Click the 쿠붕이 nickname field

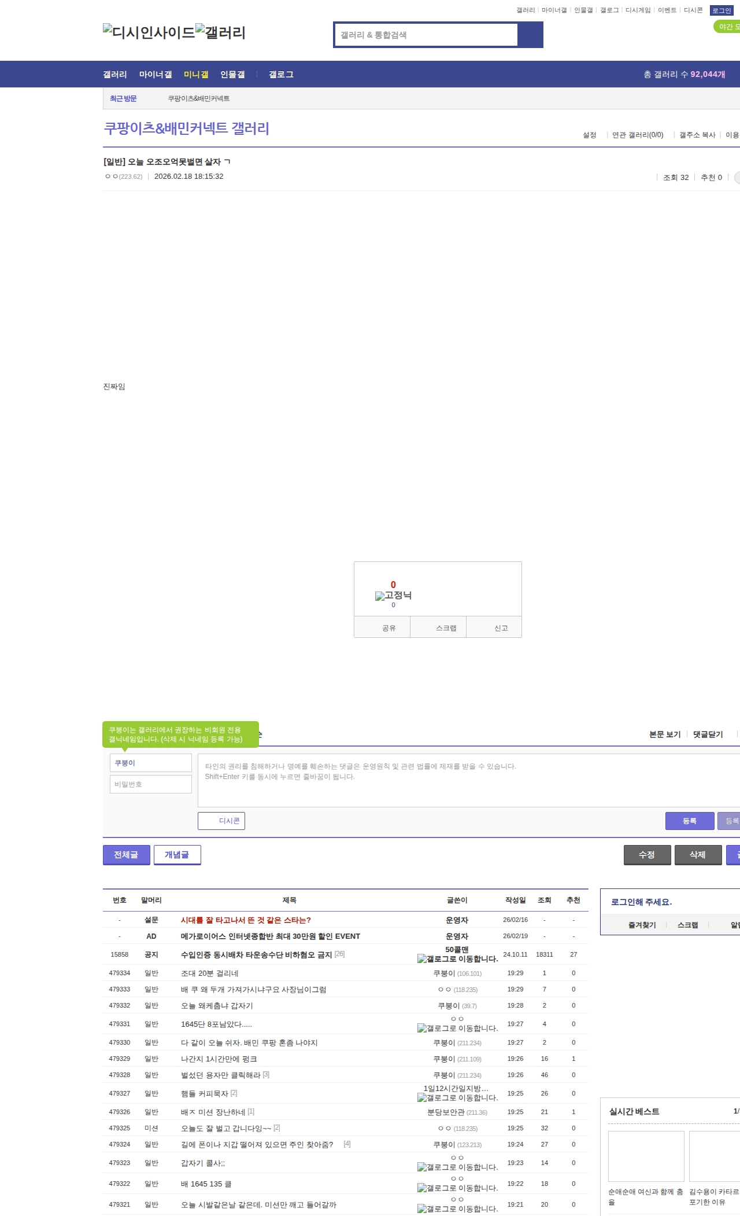coord(151,763)
